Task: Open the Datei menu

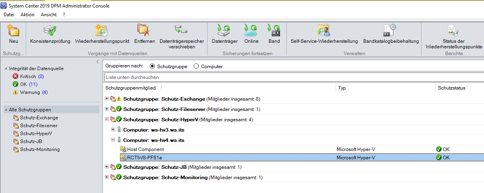Action: [x=9, y=15]
